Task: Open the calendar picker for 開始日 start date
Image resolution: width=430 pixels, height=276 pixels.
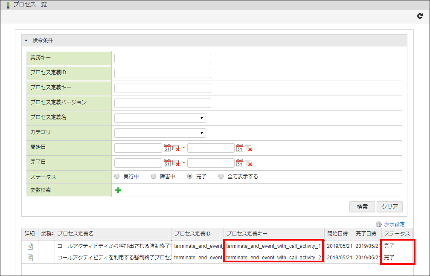Action: [167, 148]
